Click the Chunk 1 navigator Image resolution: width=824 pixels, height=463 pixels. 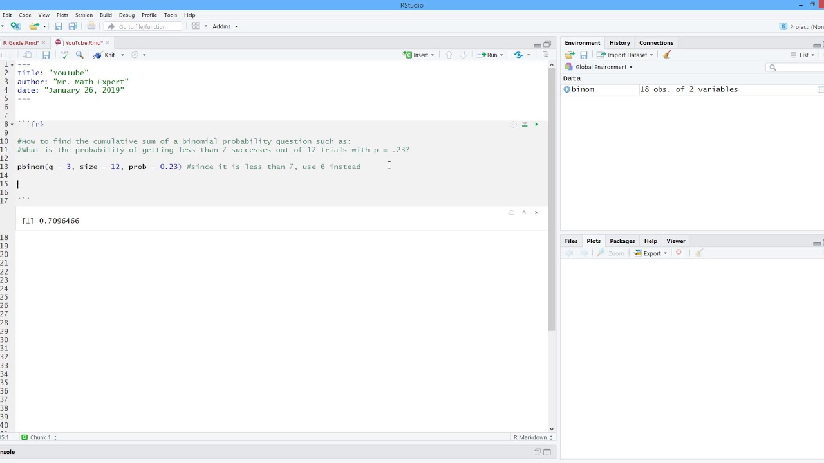point(39,437)
